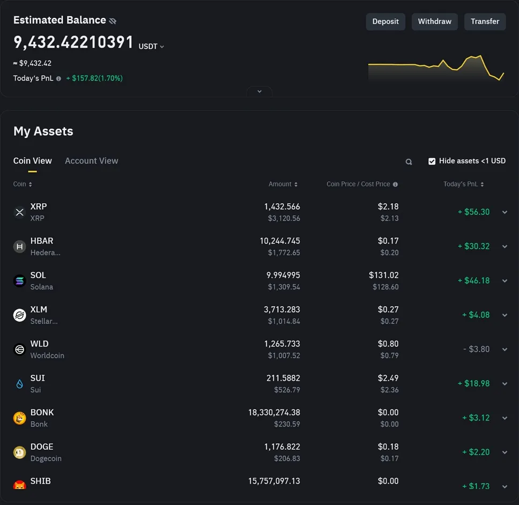519x505 pixels.
Task: Expand the balance panel chevron
Action: pos(259,91)
